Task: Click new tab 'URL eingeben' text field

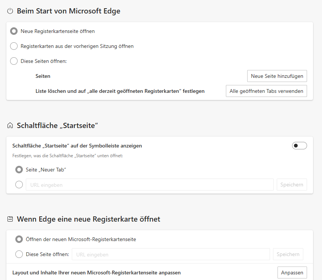Action: (x=171, y=254)
